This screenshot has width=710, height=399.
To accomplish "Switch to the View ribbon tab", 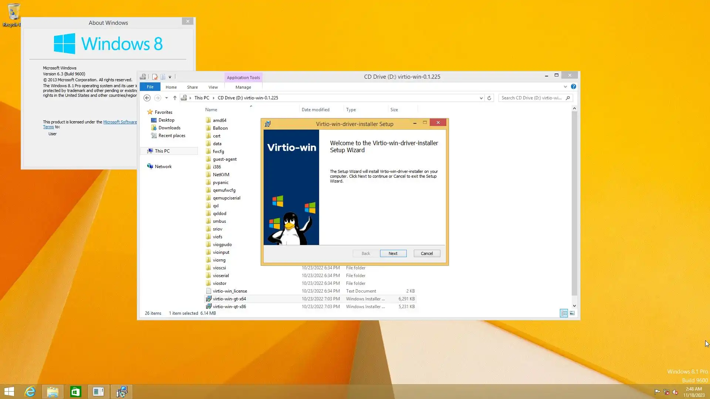I will (213, 87).
